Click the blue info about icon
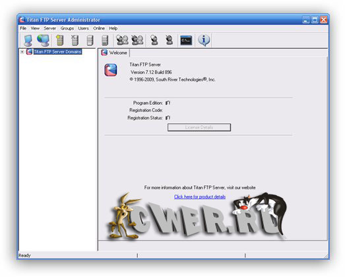 point(204,40)
